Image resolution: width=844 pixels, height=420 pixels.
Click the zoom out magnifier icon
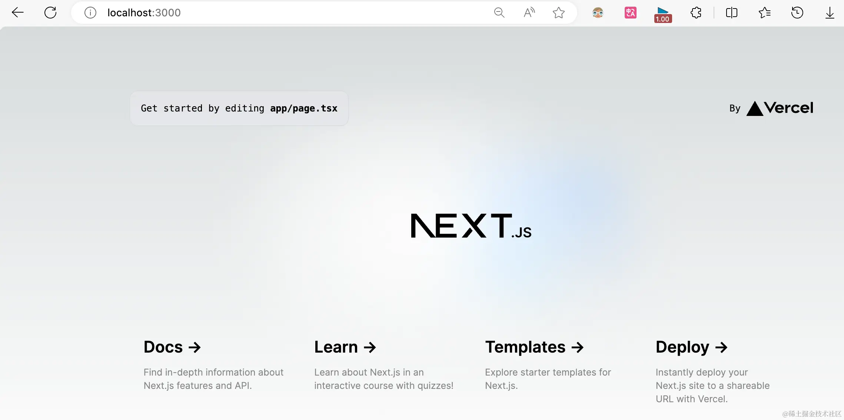pos(499,13)
